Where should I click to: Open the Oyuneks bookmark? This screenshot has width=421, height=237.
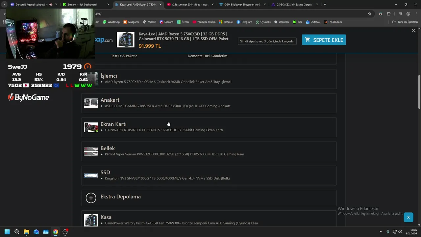263,22
